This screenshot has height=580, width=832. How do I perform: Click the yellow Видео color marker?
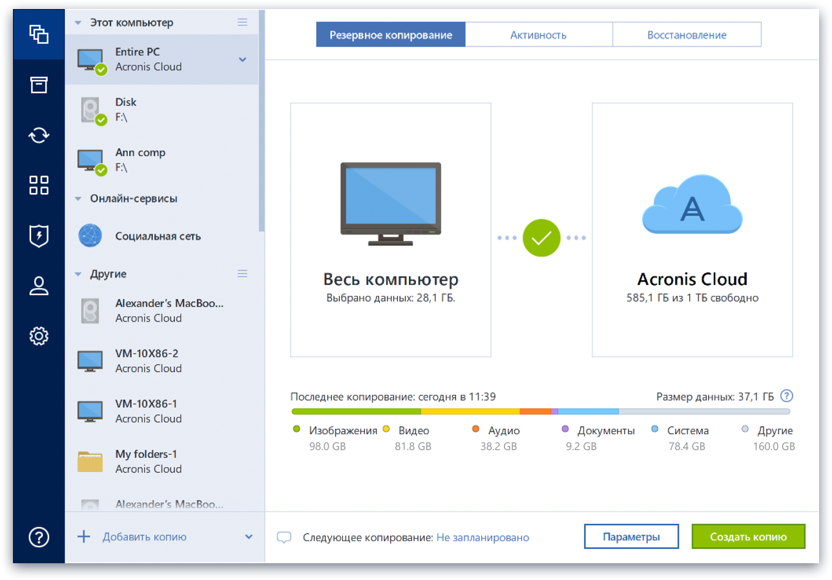(x=387, y=428)
